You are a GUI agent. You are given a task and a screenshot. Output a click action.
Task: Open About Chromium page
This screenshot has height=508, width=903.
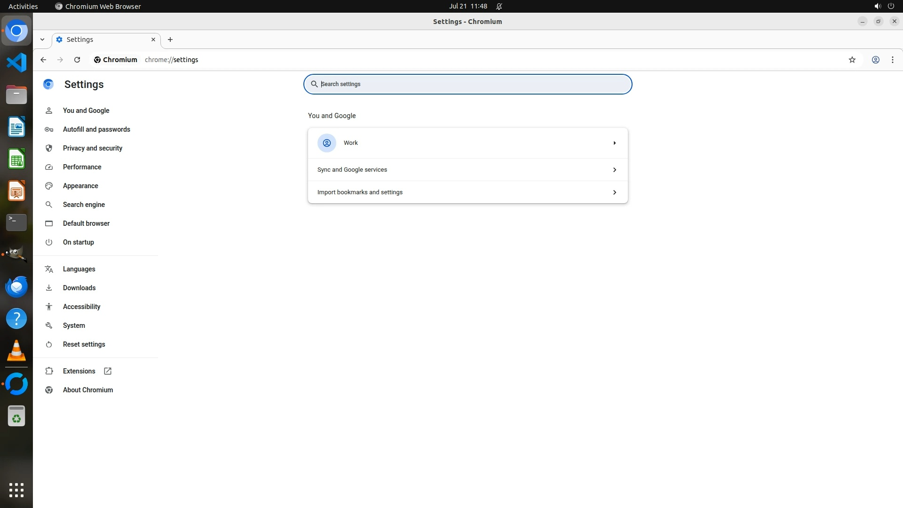(88, 390)
